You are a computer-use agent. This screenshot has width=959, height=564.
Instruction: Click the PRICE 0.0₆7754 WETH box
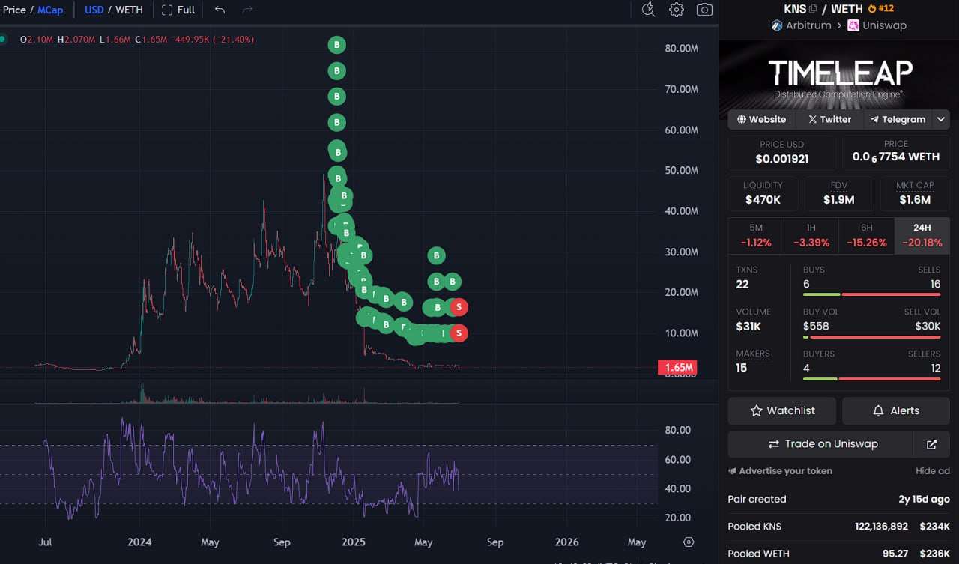[896, 152]
